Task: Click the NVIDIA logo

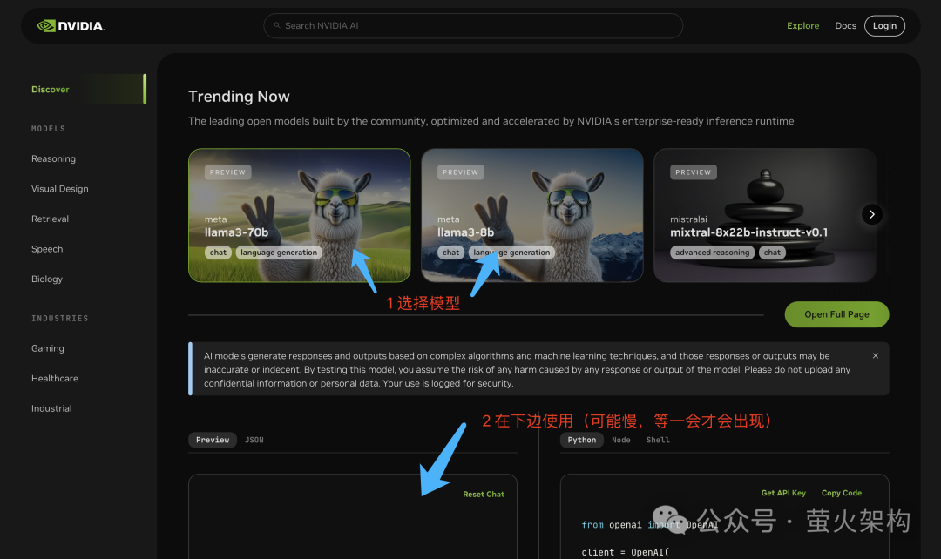Action: [71, 26]
